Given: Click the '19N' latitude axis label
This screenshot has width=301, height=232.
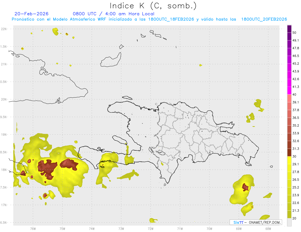Looking at the screenshot, I should [4, 135].
